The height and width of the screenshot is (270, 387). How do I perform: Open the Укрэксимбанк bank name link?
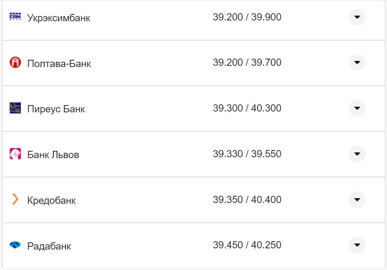[59, 18]
